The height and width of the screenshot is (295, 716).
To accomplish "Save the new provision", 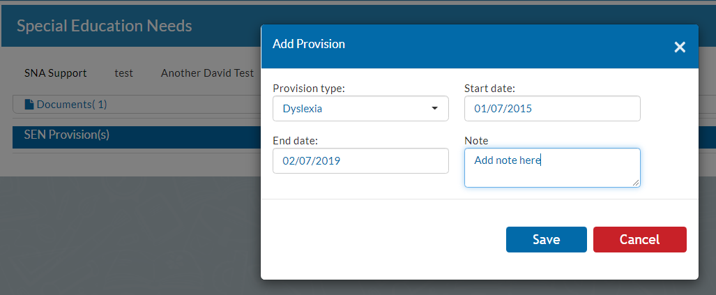I will [546, 239].
